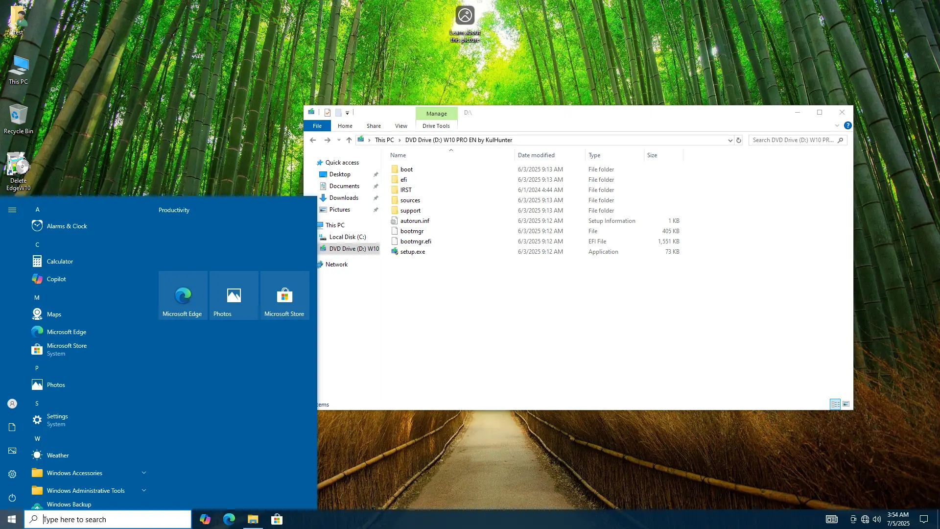Open the address bar history dropdown
The width and height of the screenshot is (940, 529).
(x=730, y=140)
